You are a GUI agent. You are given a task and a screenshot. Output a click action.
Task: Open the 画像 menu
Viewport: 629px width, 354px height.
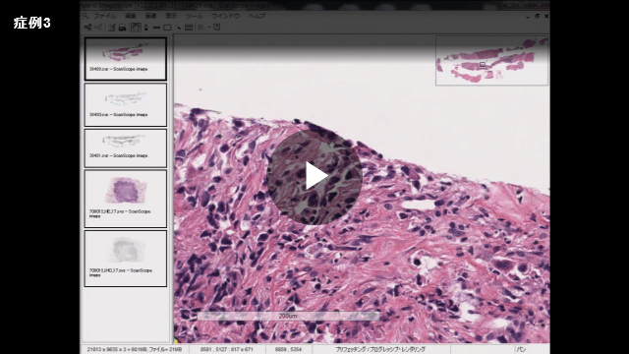pyautogui.click(x=150, y=16)
